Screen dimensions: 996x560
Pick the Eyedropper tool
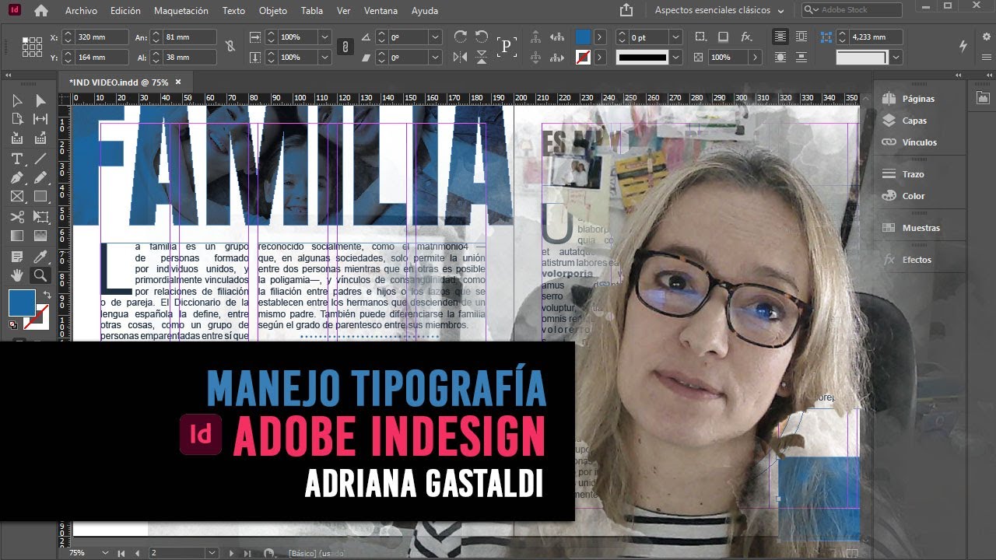[40, 257]
